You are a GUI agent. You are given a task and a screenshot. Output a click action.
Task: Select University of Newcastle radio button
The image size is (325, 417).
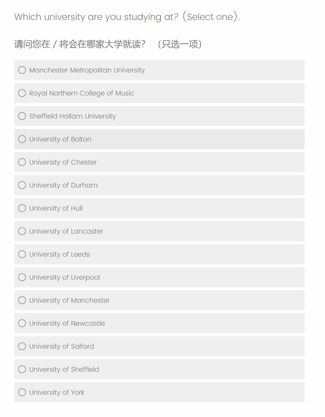click(22, 323)
